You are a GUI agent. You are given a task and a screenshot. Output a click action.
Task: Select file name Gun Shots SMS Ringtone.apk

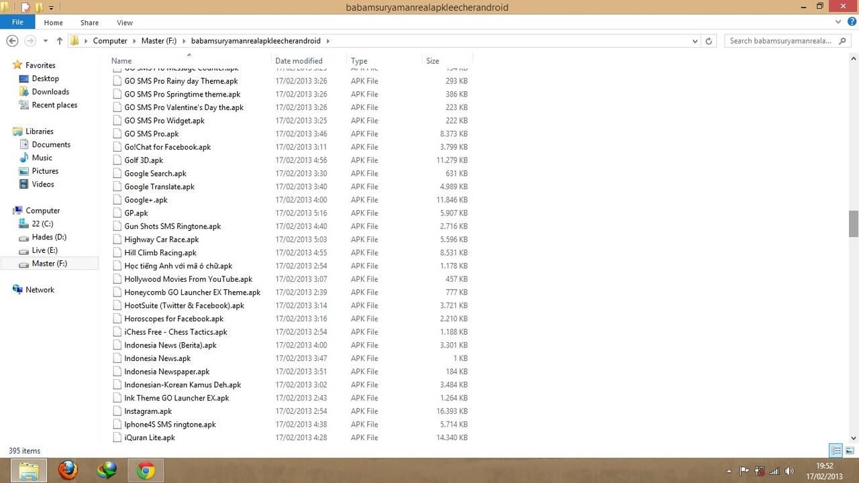(172, 226)
